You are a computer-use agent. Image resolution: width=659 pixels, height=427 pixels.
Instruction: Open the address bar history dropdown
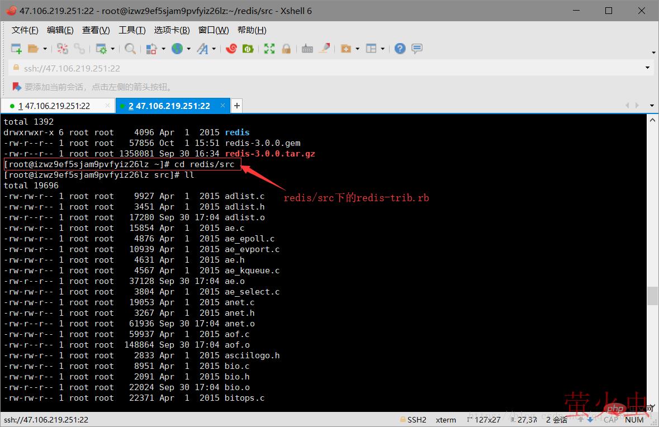coord(647,68)
